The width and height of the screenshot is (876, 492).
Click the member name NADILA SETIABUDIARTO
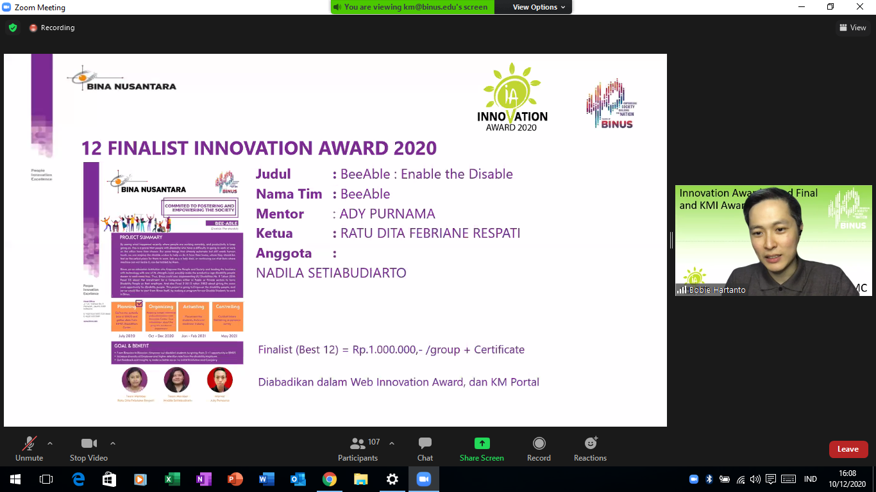pos(331,273)
